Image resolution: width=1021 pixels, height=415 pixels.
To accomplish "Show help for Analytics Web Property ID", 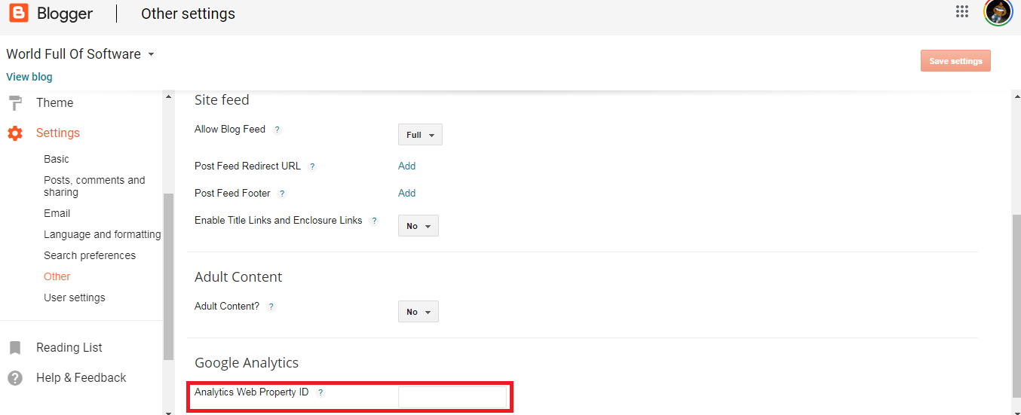I will [320, 392].
